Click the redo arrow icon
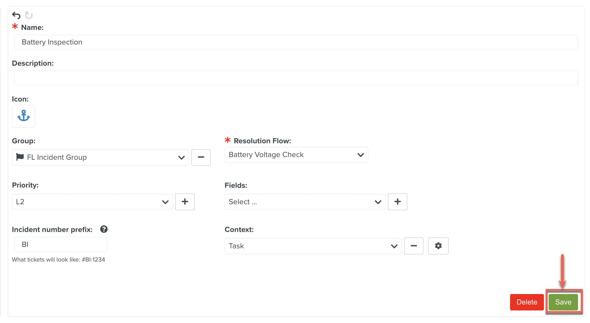The height and width of the screenshot is (323, 590). pos(29,15)
